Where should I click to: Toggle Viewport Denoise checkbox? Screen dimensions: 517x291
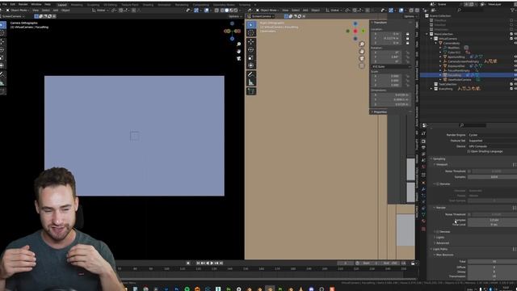[x=438, y=183]
